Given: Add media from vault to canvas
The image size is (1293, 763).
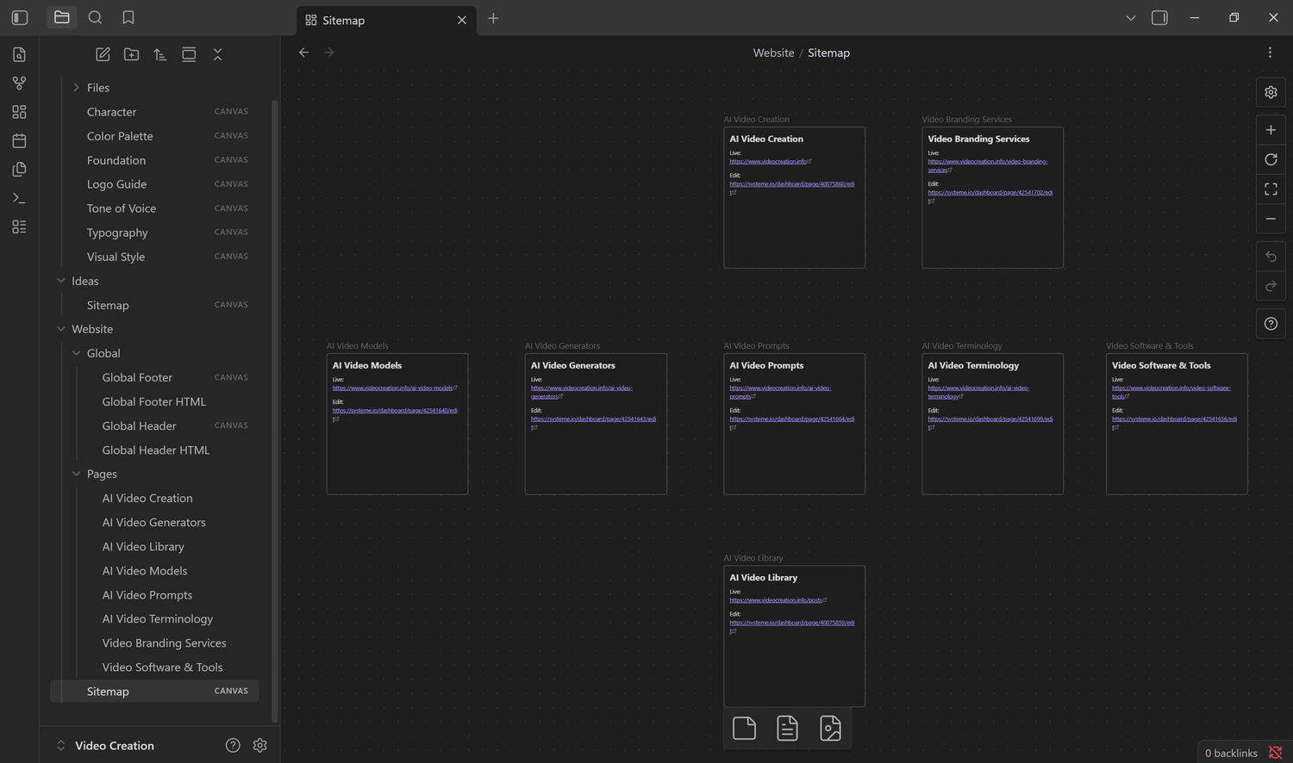Looking at the screenshot, I should point(830,729).
